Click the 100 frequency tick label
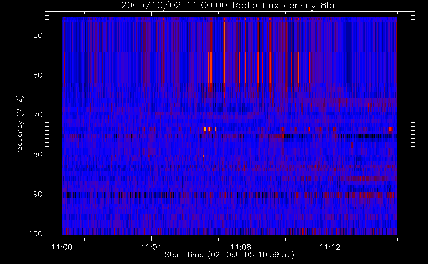428x264 pixels. [35, 234]
